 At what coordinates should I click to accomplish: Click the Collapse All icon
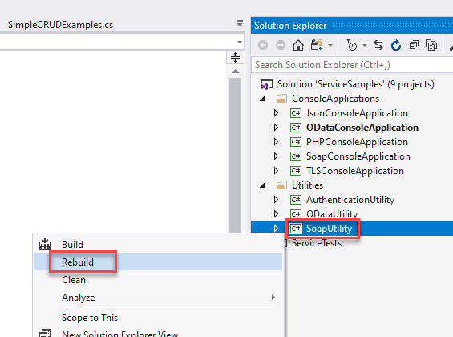coord(414,45)
